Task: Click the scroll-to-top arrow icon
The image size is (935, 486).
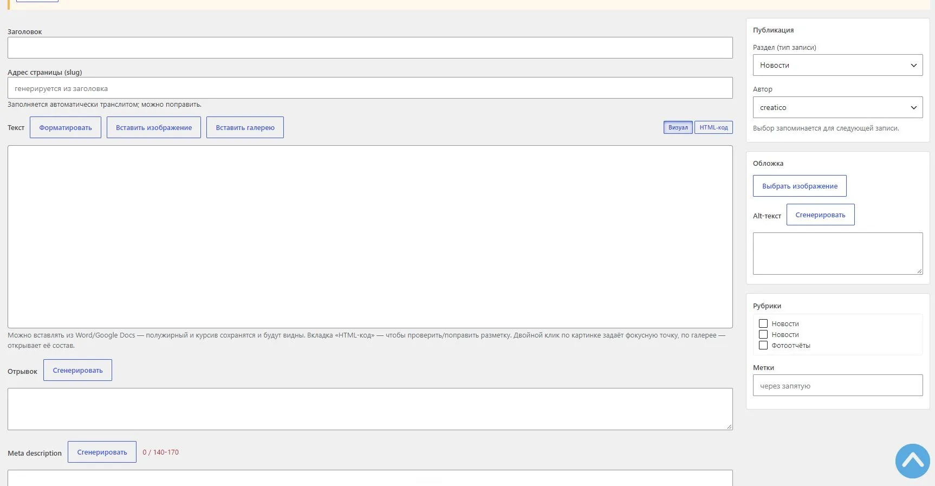Action: pos(913,461)
